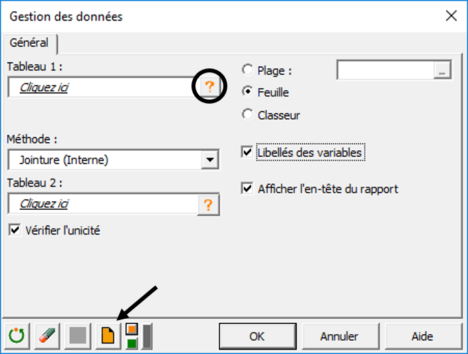
Task: Click the gray square icon in bottom toolbar
Action: [78, 336]
